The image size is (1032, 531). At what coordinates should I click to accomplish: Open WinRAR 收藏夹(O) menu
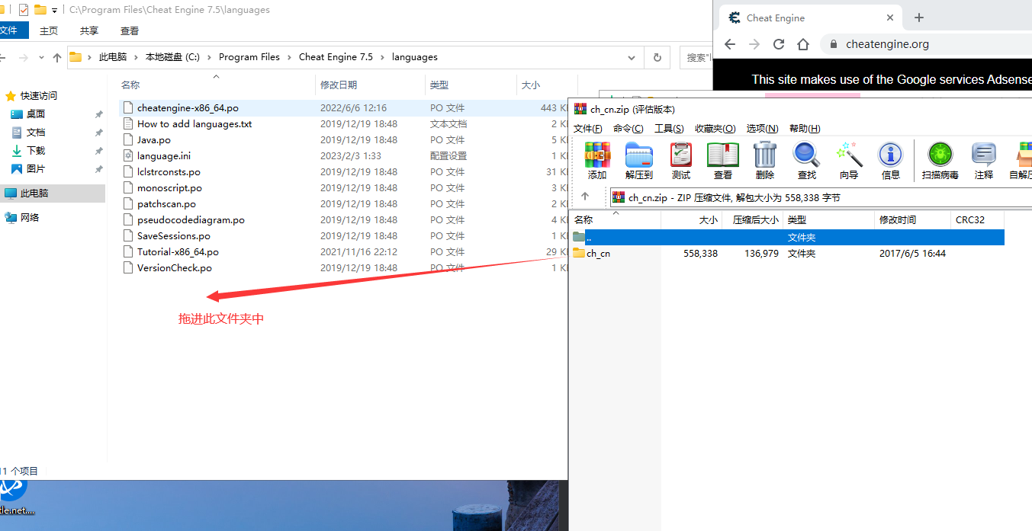[x=715, y=128]
